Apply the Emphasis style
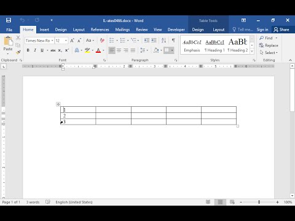Image resolution: width=295 pixels, height=221 pixels. [192, 45]
